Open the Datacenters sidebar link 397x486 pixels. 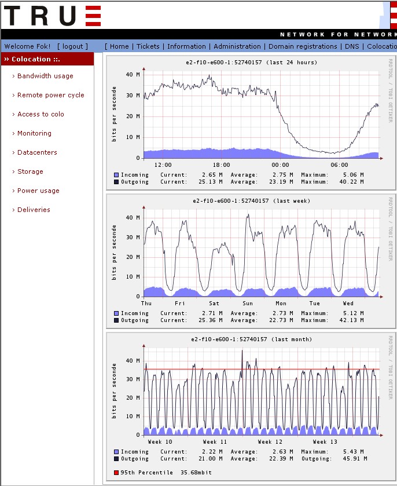[x=37, y=152]
